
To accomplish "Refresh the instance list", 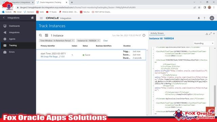I will click(x=144, y=35).
